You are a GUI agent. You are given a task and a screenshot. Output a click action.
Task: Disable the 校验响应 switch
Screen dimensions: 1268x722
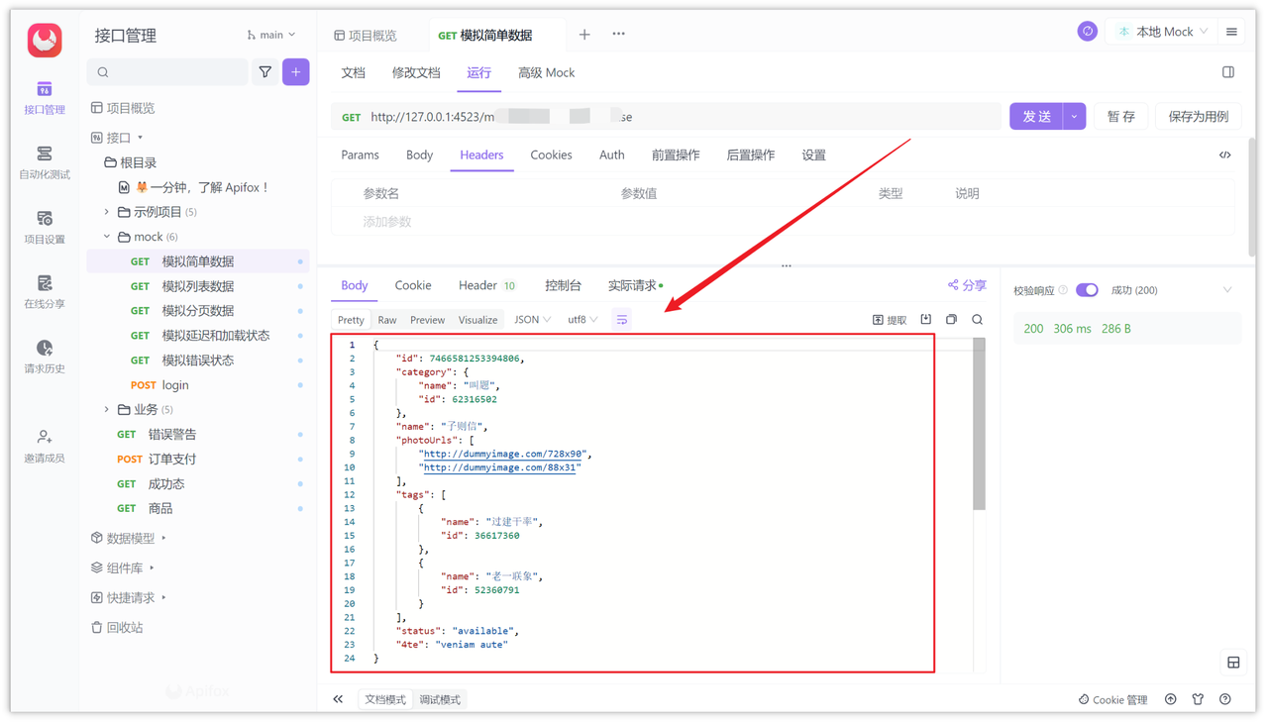(1087, 289)
